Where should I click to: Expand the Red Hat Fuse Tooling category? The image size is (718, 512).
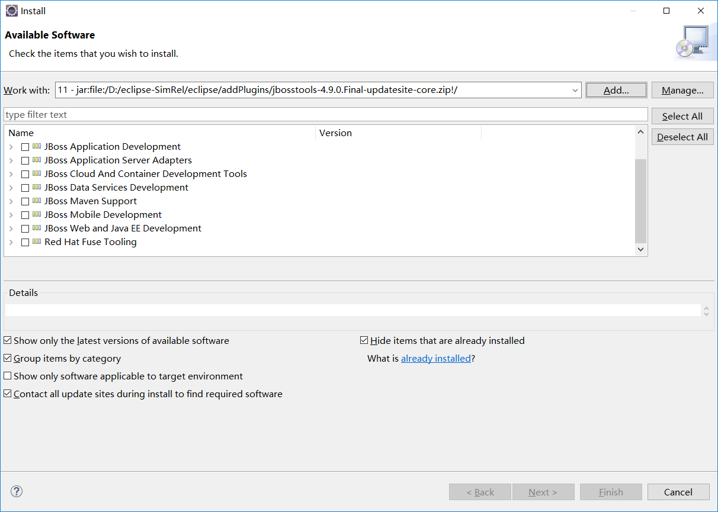tap(11, 242)
